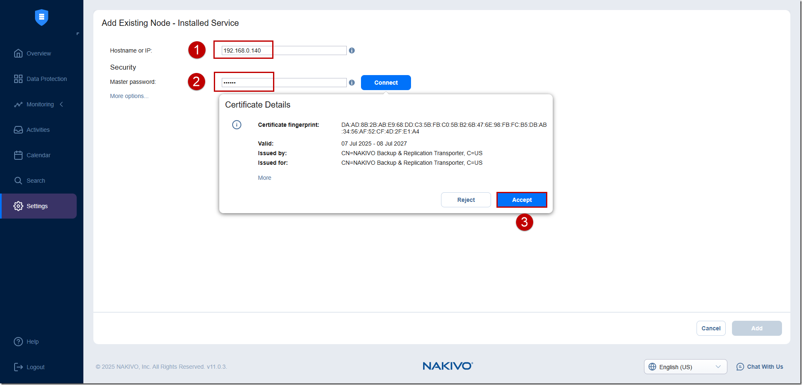Click the Calendar icon in sidebar
The image size is (802, 385).
tap(18, 155)
